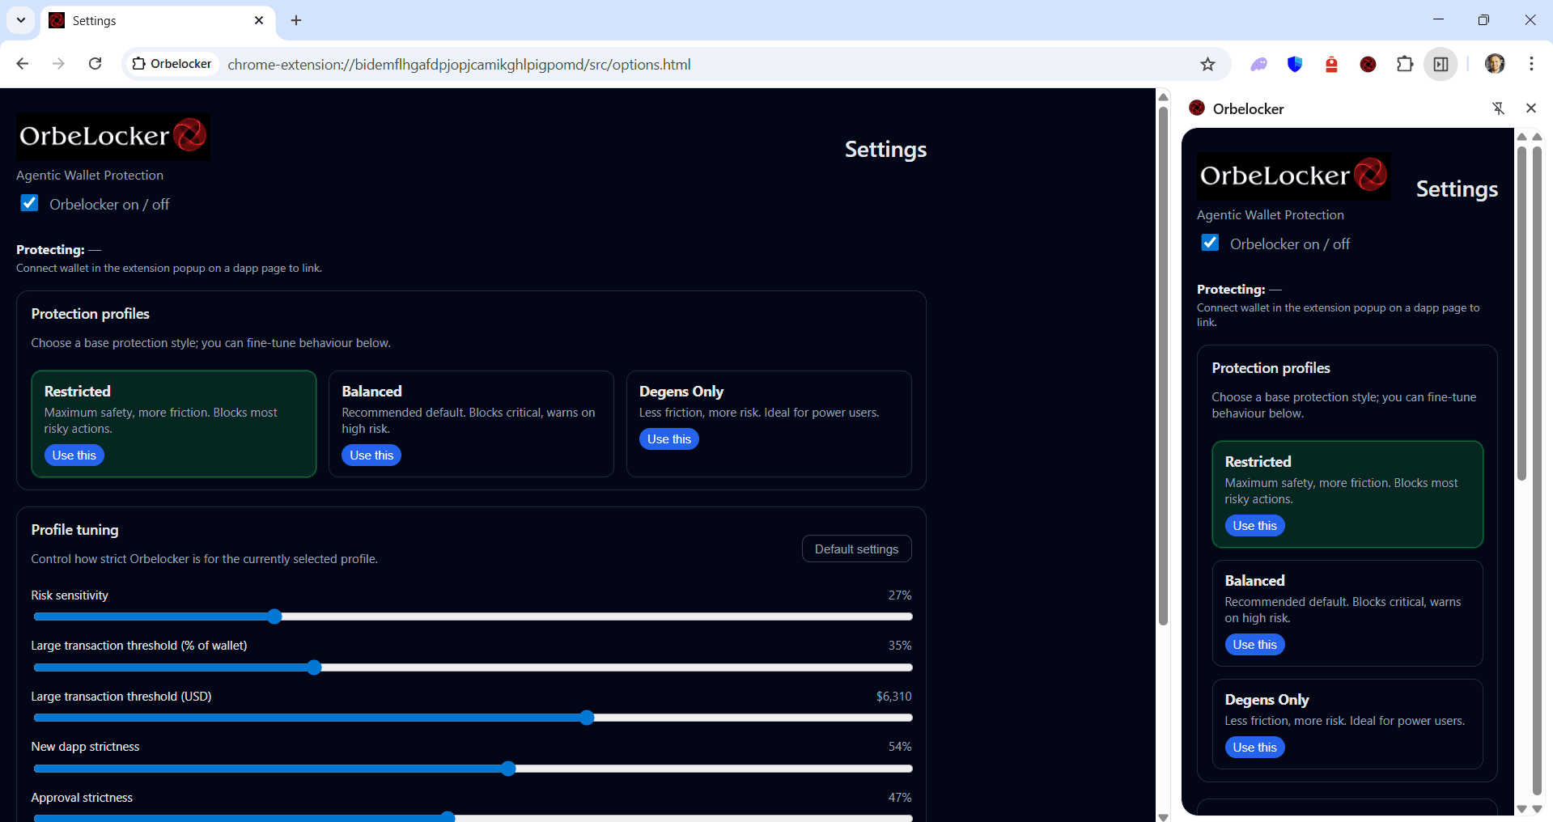Viewport: 1553px width, 822px height.
Task: Toggle Orbelocker on / off checkbox in side panel
Action: 1210,243
